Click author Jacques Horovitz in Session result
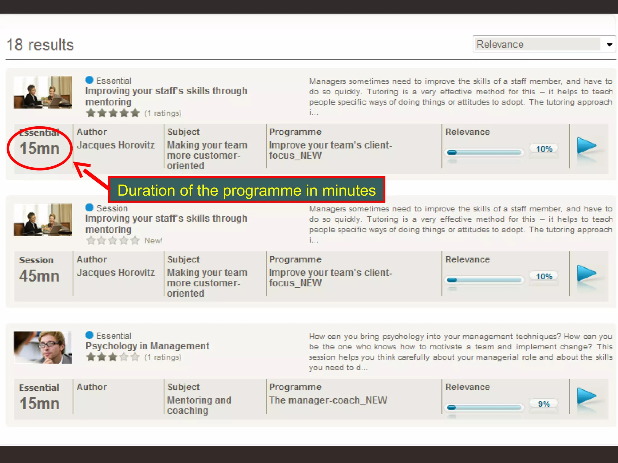618x463 pixels. [116, 272]
